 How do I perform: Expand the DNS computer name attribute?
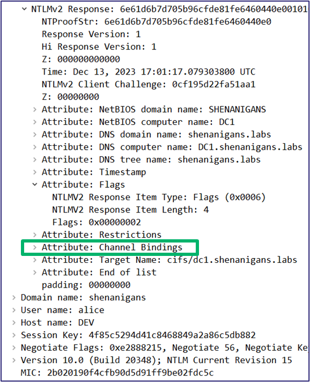point(35,147)
